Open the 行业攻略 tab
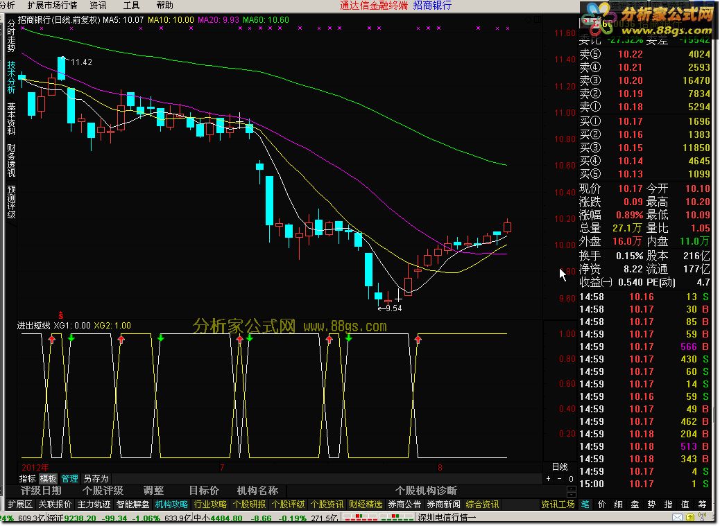 pyautogui.click(x=210, y=505)
